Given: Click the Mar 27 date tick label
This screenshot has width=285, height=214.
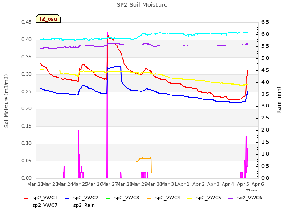Looking at the screenshot, I should [110, 184].
